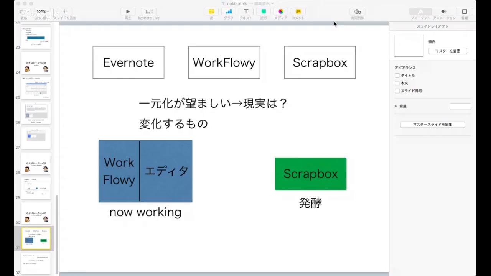Select the WorkFlowy box on the slide
The width and height of the screenshot is (491, 276).
click(224, 62)
